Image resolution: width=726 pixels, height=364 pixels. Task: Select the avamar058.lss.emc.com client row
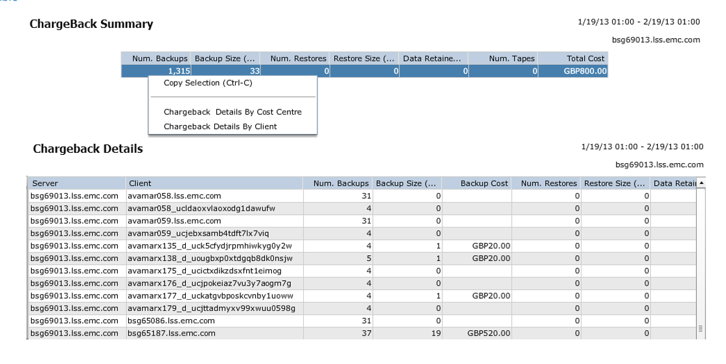pos(174,196)
